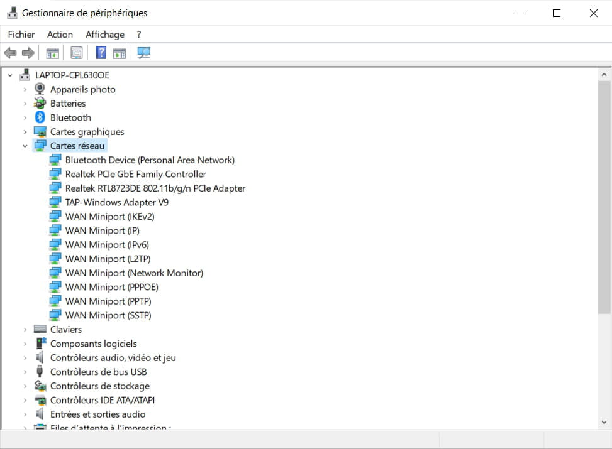This screenshot has width=612, height=449.
Task: Open the Properties toolbar icon
Action: (x=77, y=53)
